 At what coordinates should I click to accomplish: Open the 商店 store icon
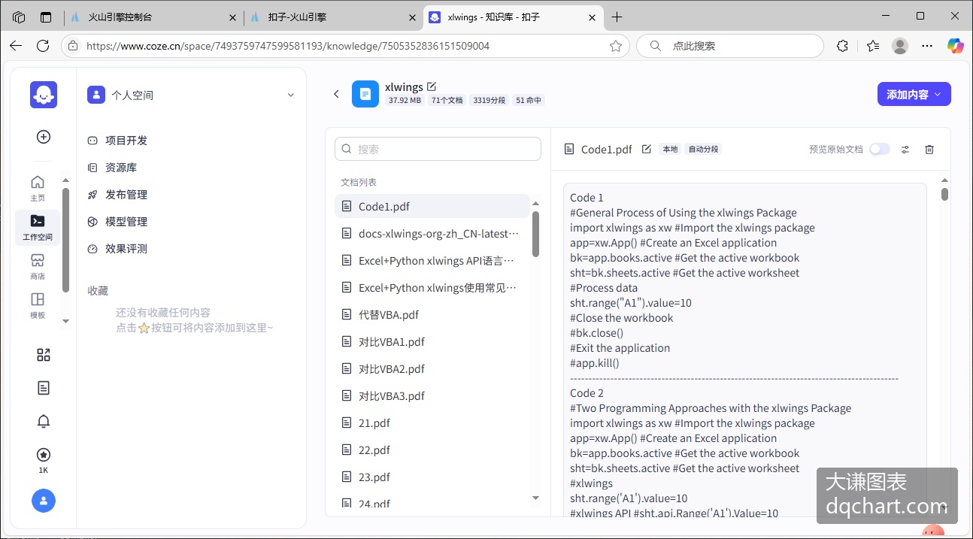coord(38,266)
